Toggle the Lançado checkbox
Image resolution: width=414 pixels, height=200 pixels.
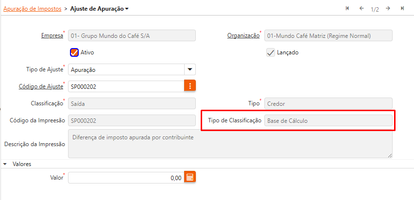tap(271, 52)
